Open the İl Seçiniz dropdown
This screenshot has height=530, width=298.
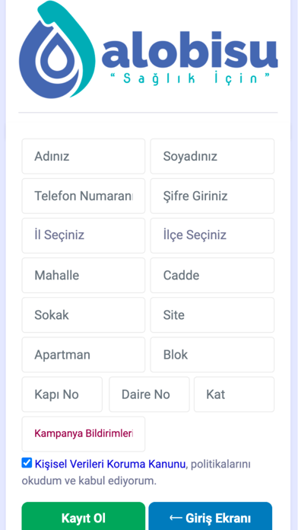[84, 235]
